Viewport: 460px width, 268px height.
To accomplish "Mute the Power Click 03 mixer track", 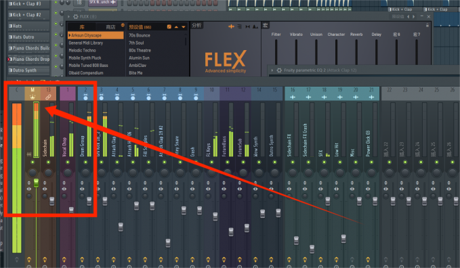I will tap(371, 162).
